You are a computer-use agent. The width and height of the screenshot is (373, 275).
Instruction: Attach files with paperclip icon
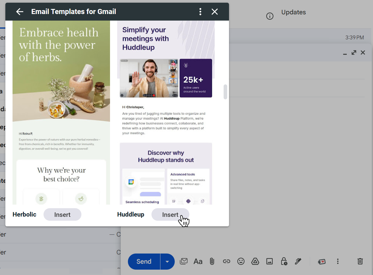click(212, 261)
